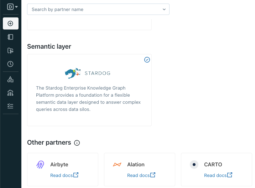Viewport: 255px width, 188px height.
Task: Click the Stardog logo in the tile
Action: tap(88, 73)
